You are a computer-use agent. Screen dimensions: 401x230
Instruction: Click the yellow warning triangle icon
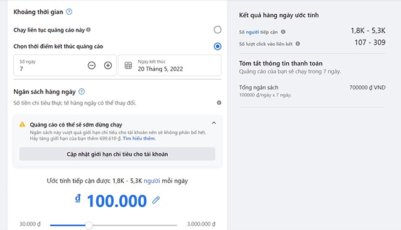coord(22,125)
